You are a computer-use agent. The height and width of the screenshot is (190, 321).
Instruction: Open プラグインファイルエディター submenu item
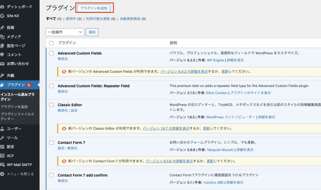click(17, 116)
